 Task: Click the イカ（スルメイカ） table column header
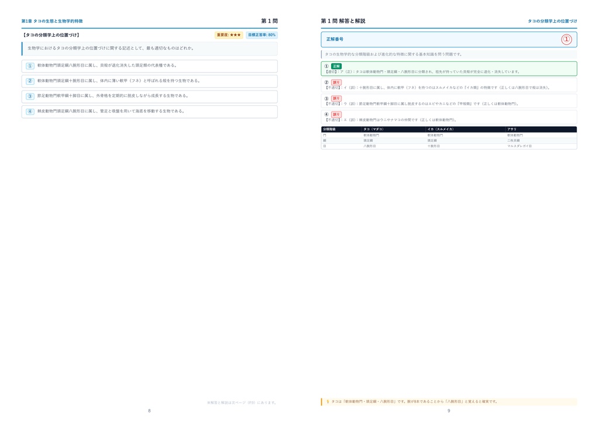(440, 129)
